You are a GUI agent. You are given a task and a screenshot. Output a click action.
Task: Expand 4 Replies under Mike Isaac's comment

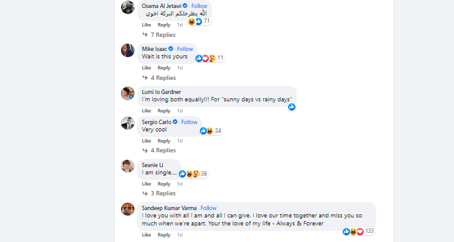click(159, 78)
